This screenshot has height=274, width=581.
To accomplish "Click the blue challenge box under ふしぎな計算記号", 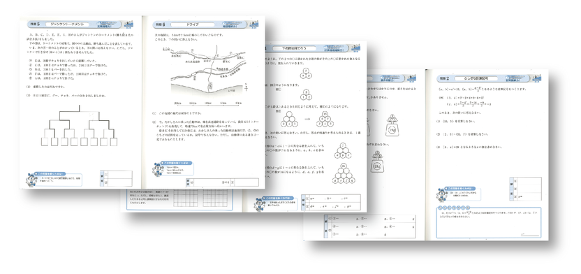I will pyautogui.click(x=488, y=222).
